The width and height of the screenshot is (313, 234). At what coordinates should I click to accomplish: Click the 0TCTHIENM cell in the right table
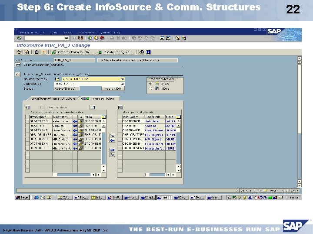tap(133, 144)
